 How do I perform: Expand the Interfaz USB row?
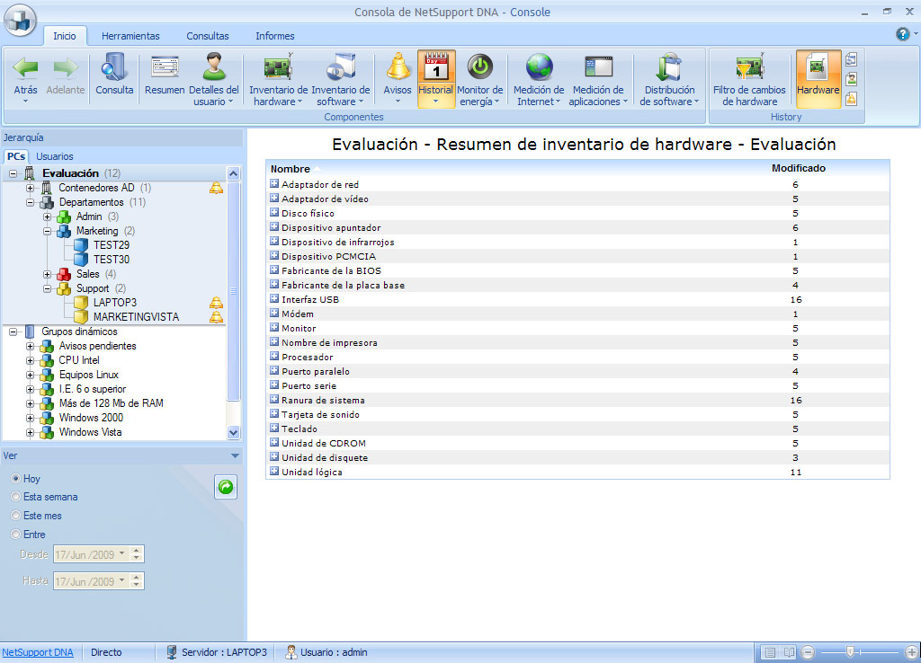274,298
